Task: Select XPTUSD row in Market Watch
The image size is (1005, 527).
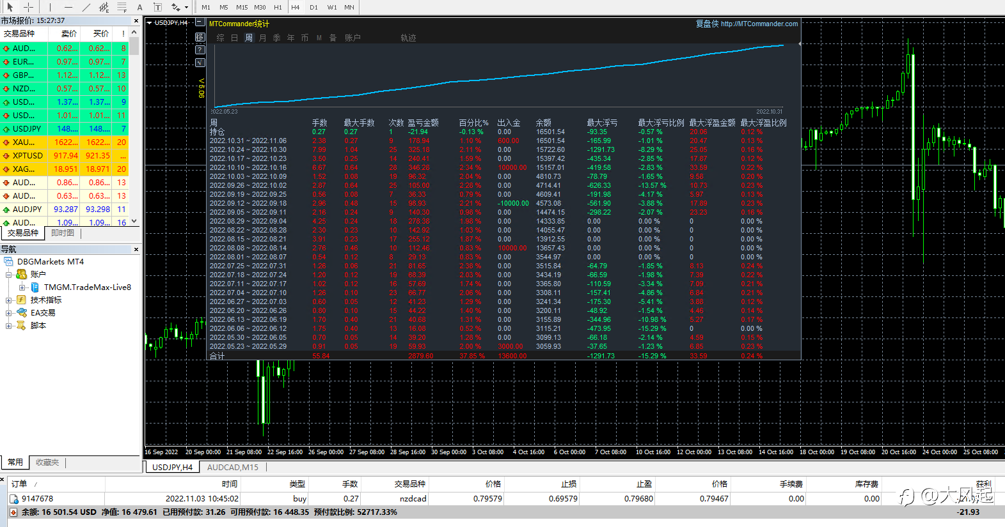Action: click(x=65, y=156)
